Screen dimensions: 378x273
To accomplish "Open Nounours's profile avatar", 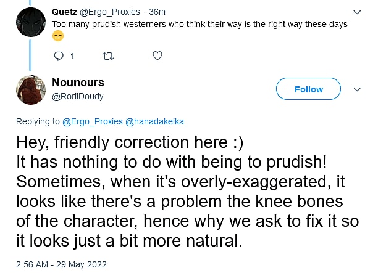I will [x=30, y=89].
